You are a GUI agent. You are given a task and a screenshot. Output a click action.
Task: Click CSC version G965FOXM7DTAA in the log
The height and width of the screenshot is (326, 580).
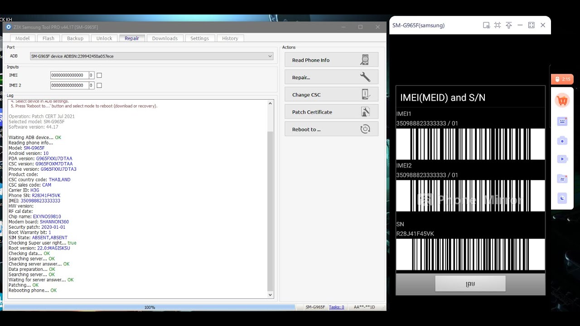point(54,164)
